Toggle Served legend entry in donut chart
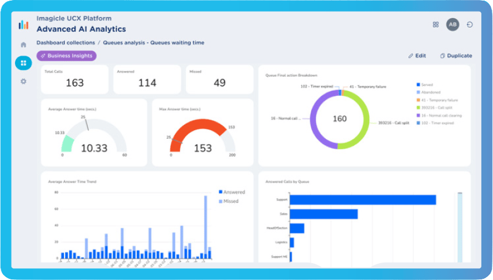The height and width of the screenshot is (280, 493). (x=425, y=85)
